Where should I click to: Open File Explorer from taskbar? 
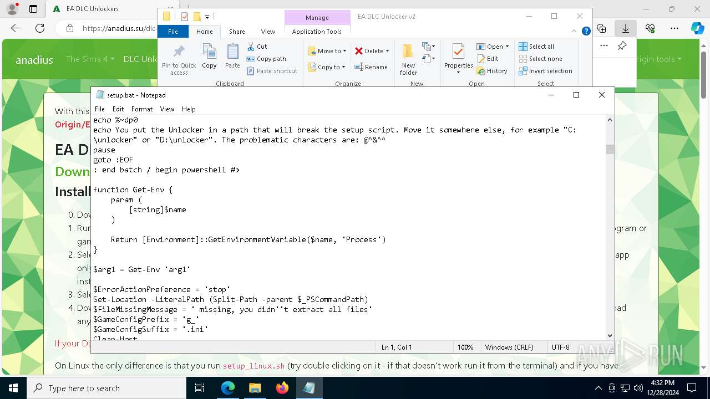tap(255, 388)
